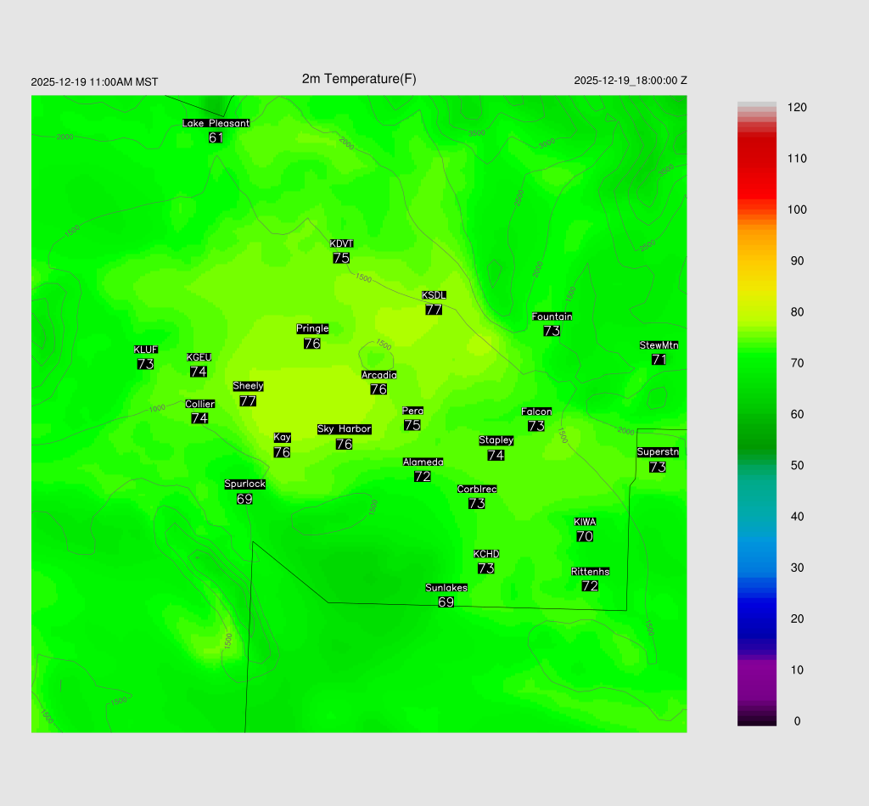The height and width of the screenshot is (806, 869).
Task: Select the Fountain station label
Action: [x=552, y=316]
